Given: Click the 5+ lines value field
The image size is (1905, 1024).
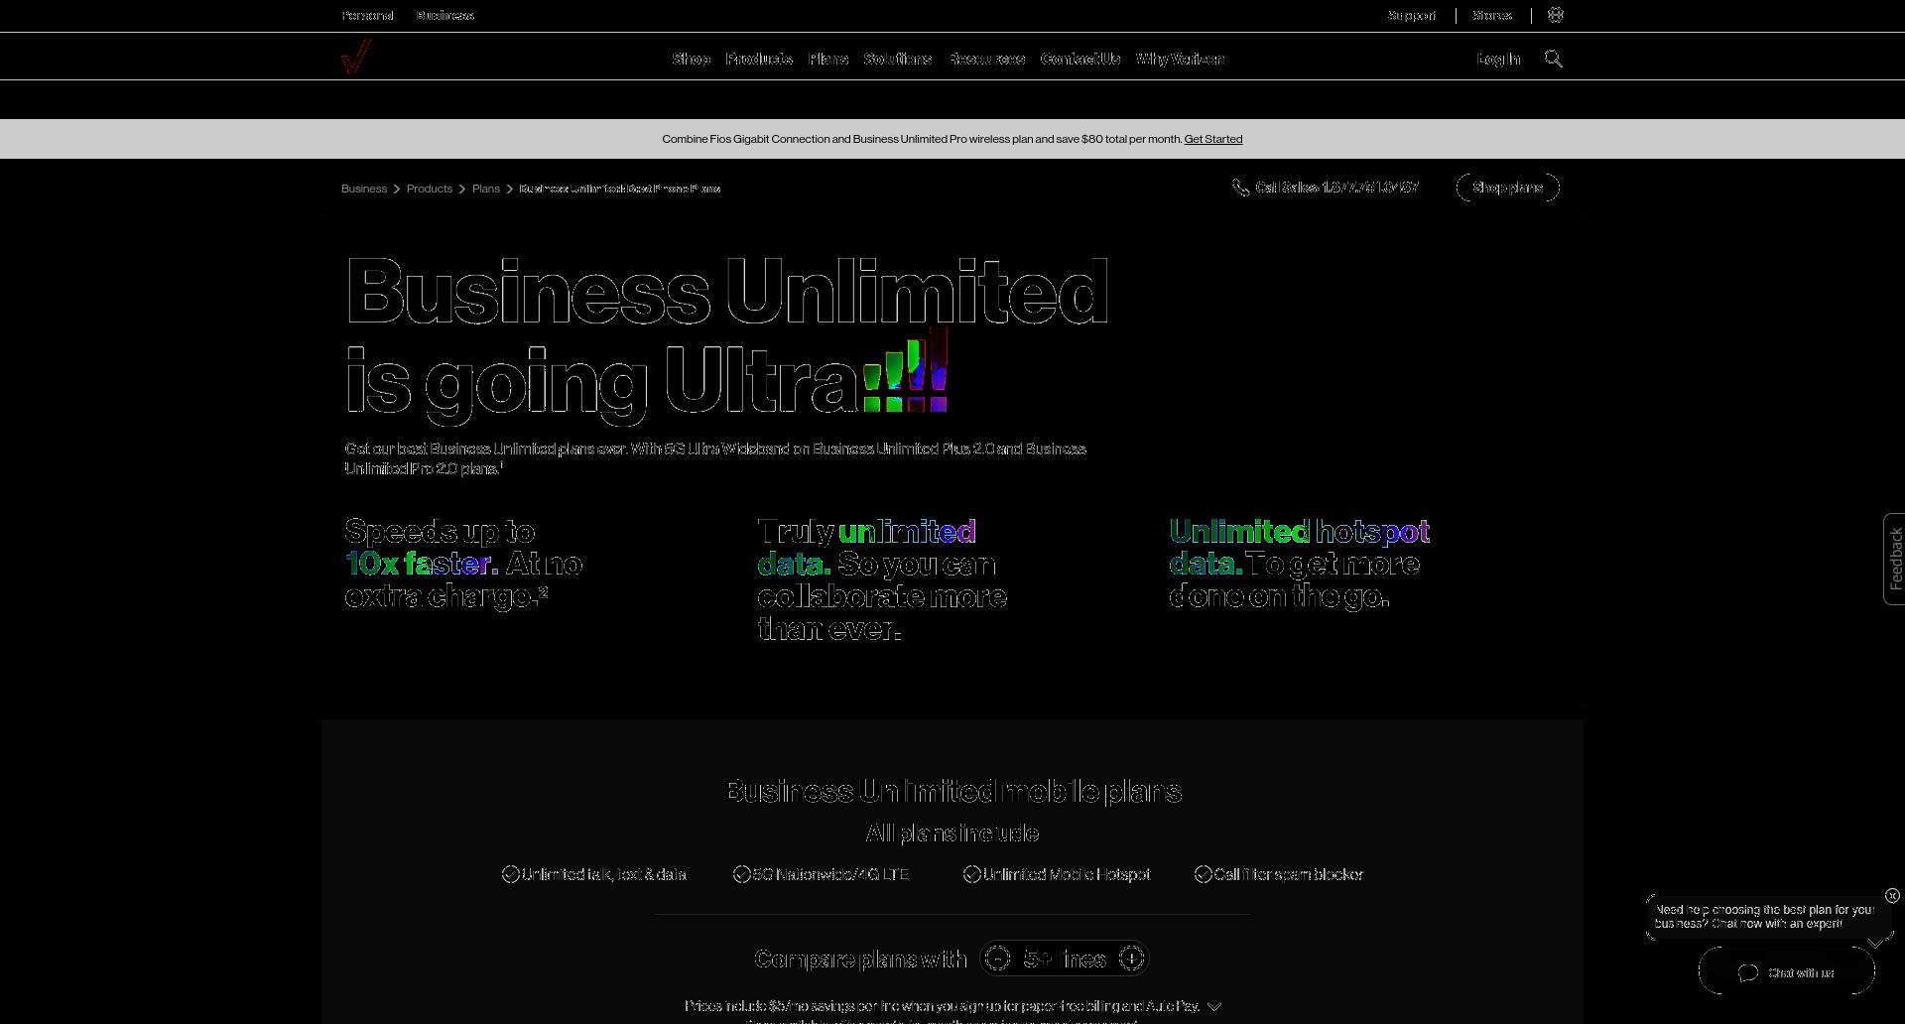Looking at the screenshot, I should (x=1065, y=960).
